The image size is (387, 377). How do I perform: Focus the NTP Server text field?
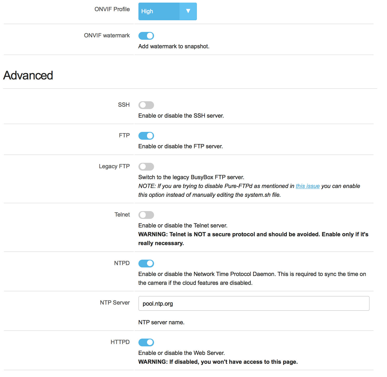coord(254,304)
